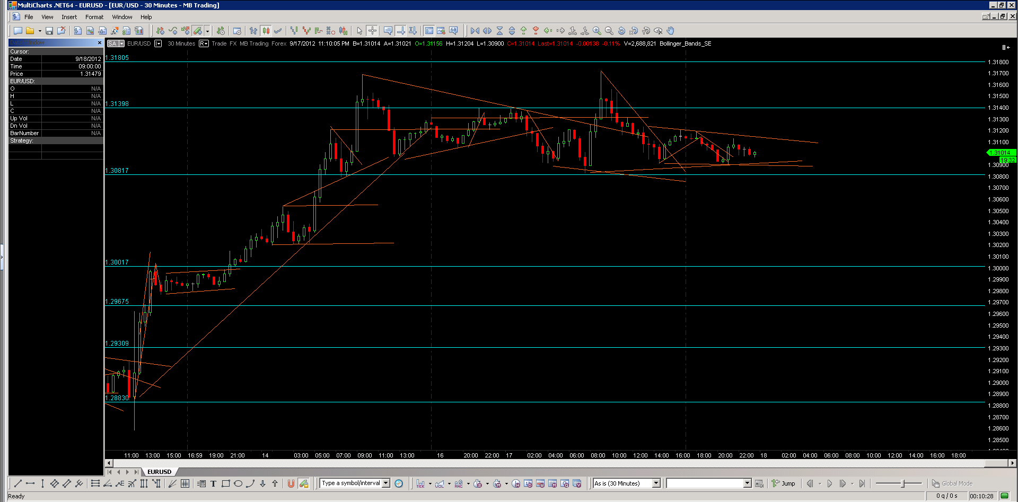Toggle the magnet snap mode icon
The width and height of the screenshot is (1018, 502).
[x=291, y=483]
